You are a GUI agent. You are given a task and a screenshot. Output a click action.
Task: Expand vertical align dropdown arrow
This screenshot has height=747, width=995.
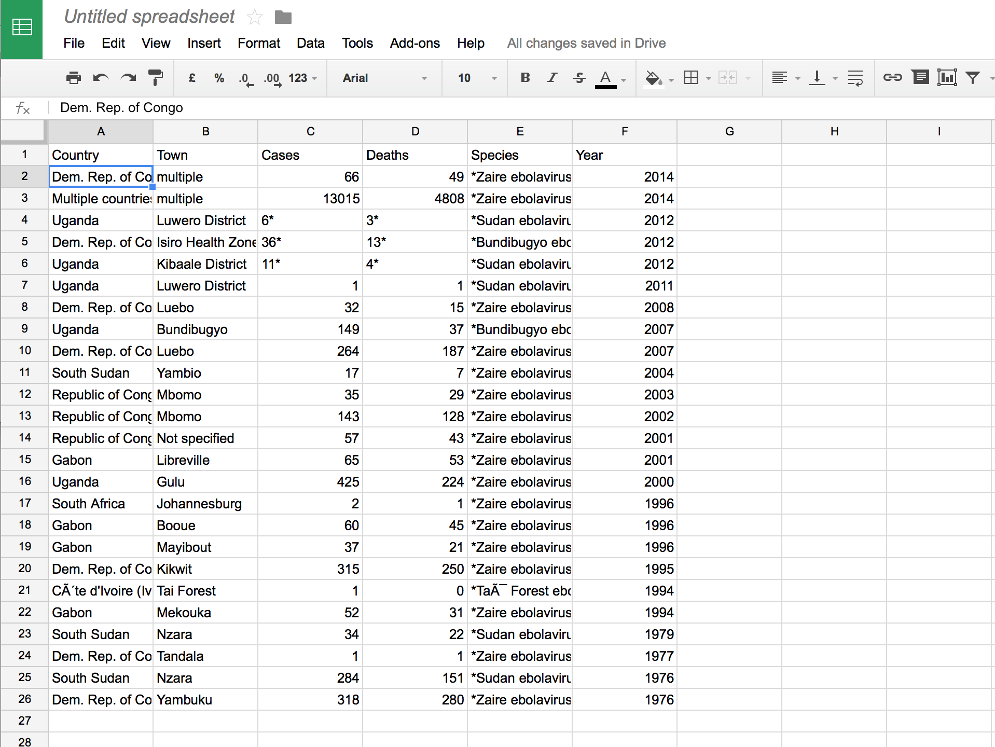(835, 78)
